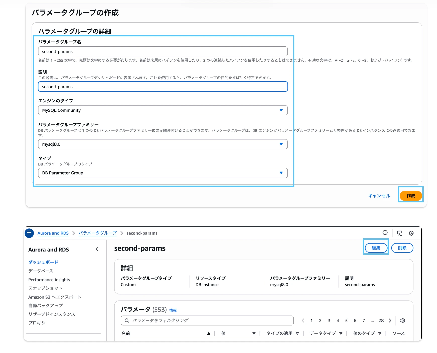This screenshot has width=437, height=353.
Task: Select ダッシュボード in the sidebar
Action: (43, 262)
